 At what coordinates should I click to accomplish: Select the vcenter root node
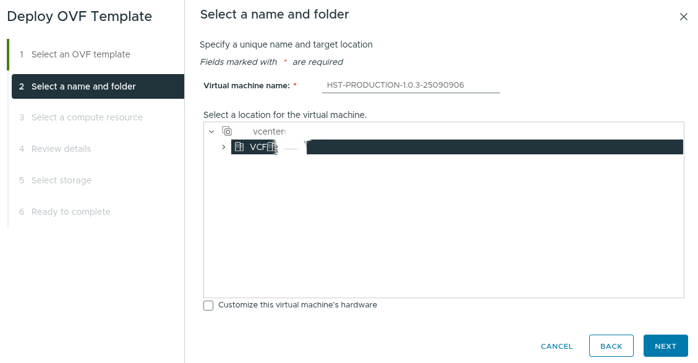click(x=269, y=131)
